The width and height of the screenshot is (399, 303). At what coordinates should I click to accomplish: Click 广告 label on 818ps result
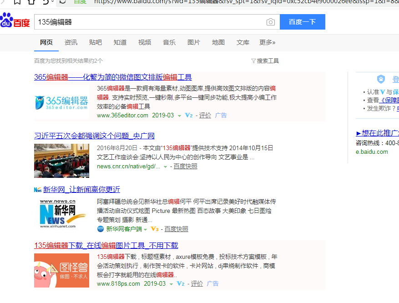click(213, 284)
